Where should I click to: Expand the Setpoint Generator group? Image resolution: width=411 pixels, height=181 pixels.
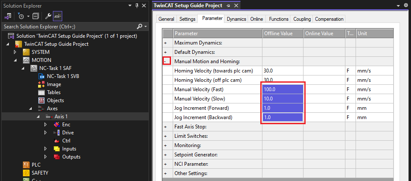coord(166,155)
